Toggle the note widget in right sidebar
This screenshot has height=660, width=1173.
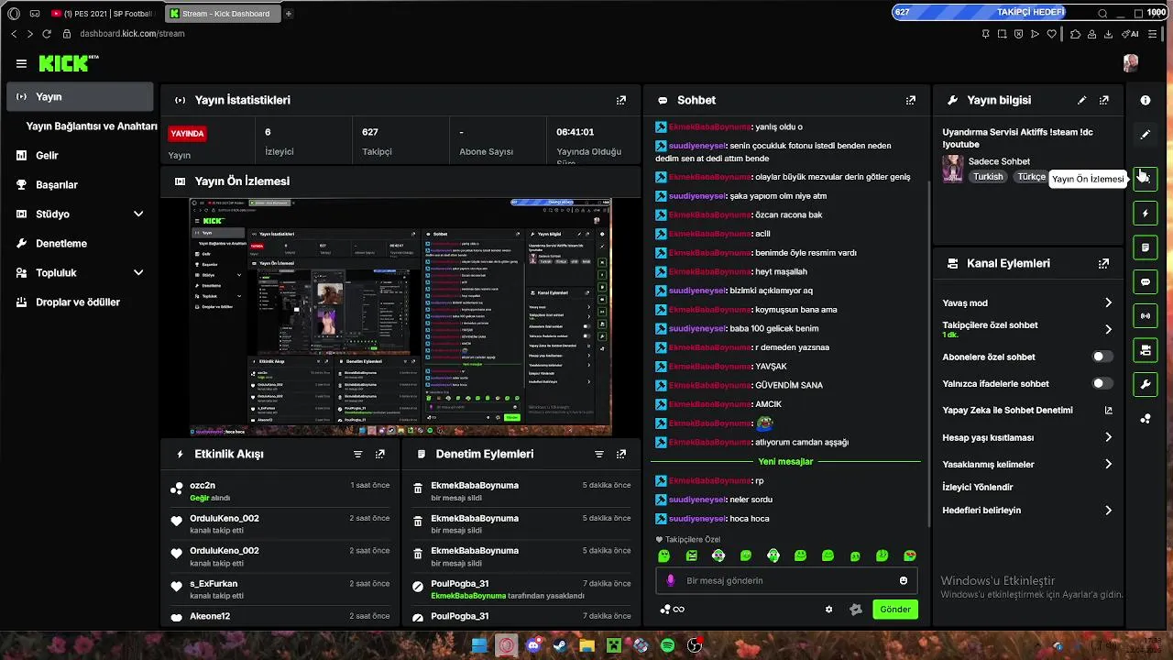(1146, 247)
